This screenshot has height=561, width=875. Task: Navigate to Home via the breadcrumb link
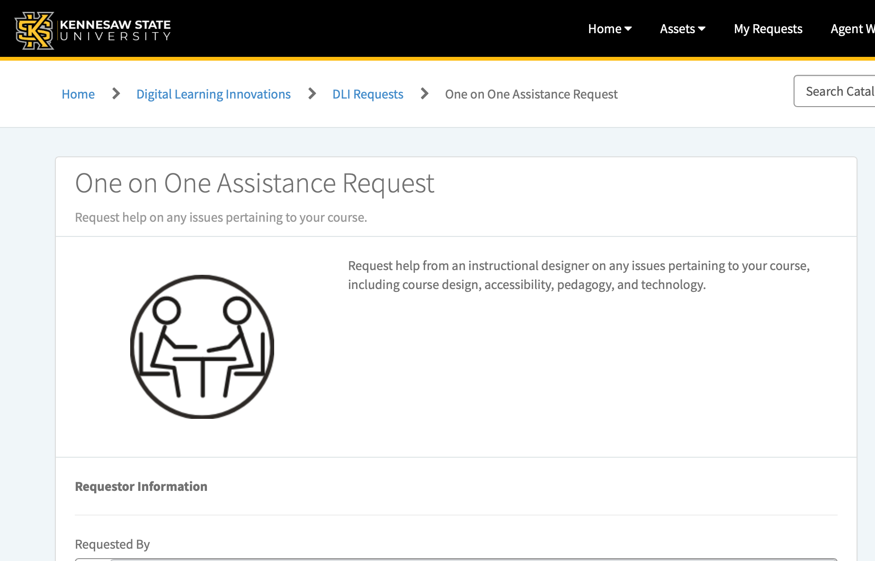pos(78,94)
